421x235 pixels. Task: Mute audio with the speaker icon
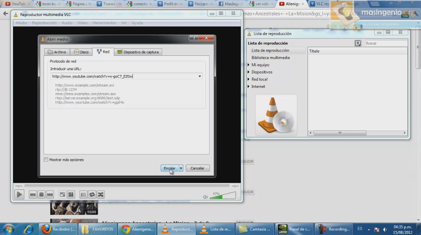pos(205,197)
